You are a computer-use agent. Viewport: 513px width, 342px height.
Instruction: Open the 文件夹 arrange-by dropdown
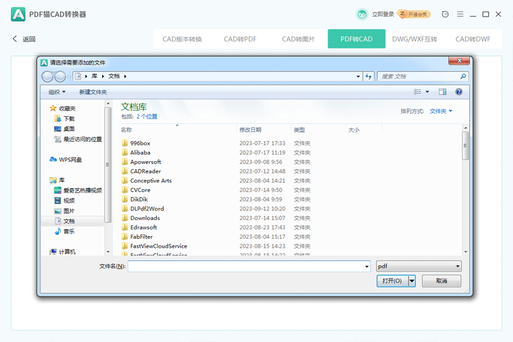click(x=441, y=111)
